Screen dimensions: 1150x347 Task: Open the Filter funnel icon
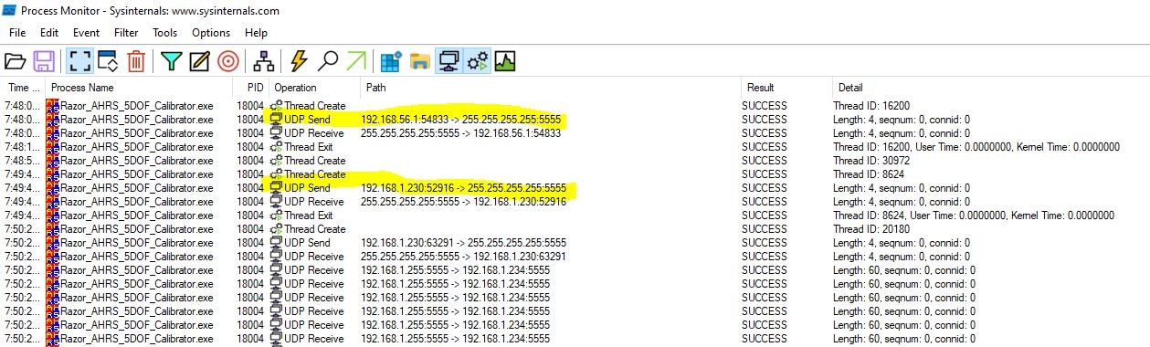click(172, 61)
